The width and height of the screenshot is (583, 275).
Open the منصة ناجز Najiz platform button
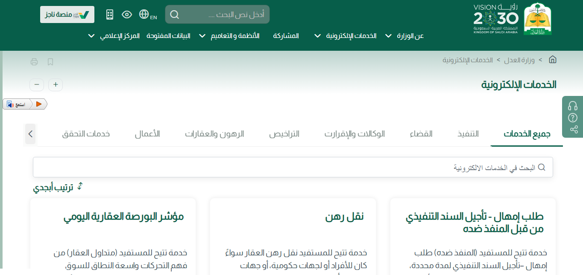(x=67, y=14)
